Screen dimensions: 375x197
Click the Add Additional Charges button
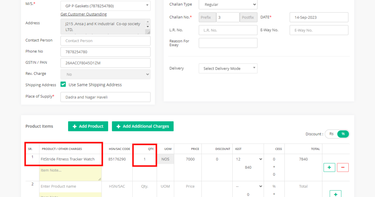[143, 126]
